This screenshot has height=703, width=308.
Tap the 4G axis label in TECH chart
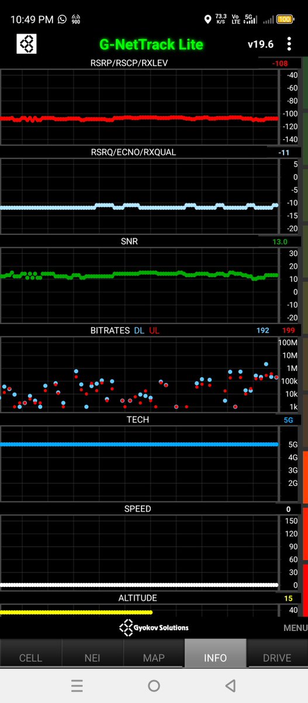(x=293, y=457)
